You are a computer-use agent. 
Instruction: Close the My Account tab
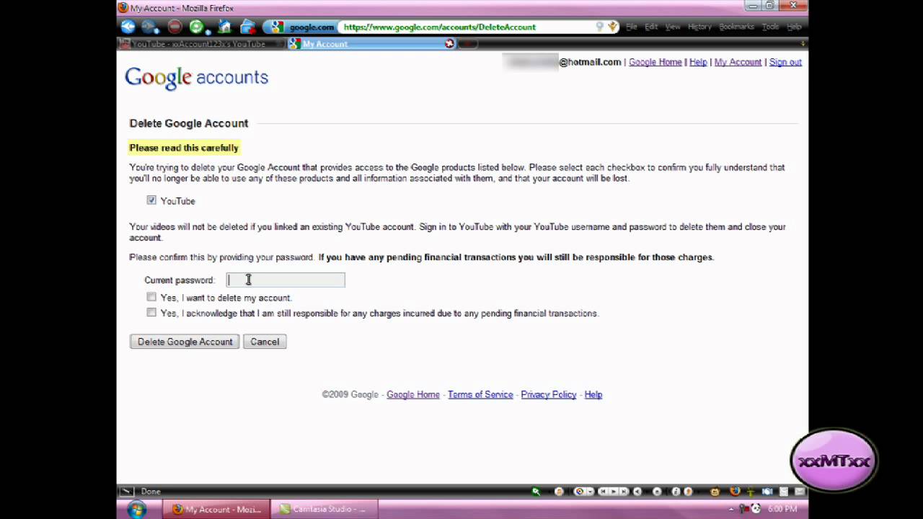(449, 44)
